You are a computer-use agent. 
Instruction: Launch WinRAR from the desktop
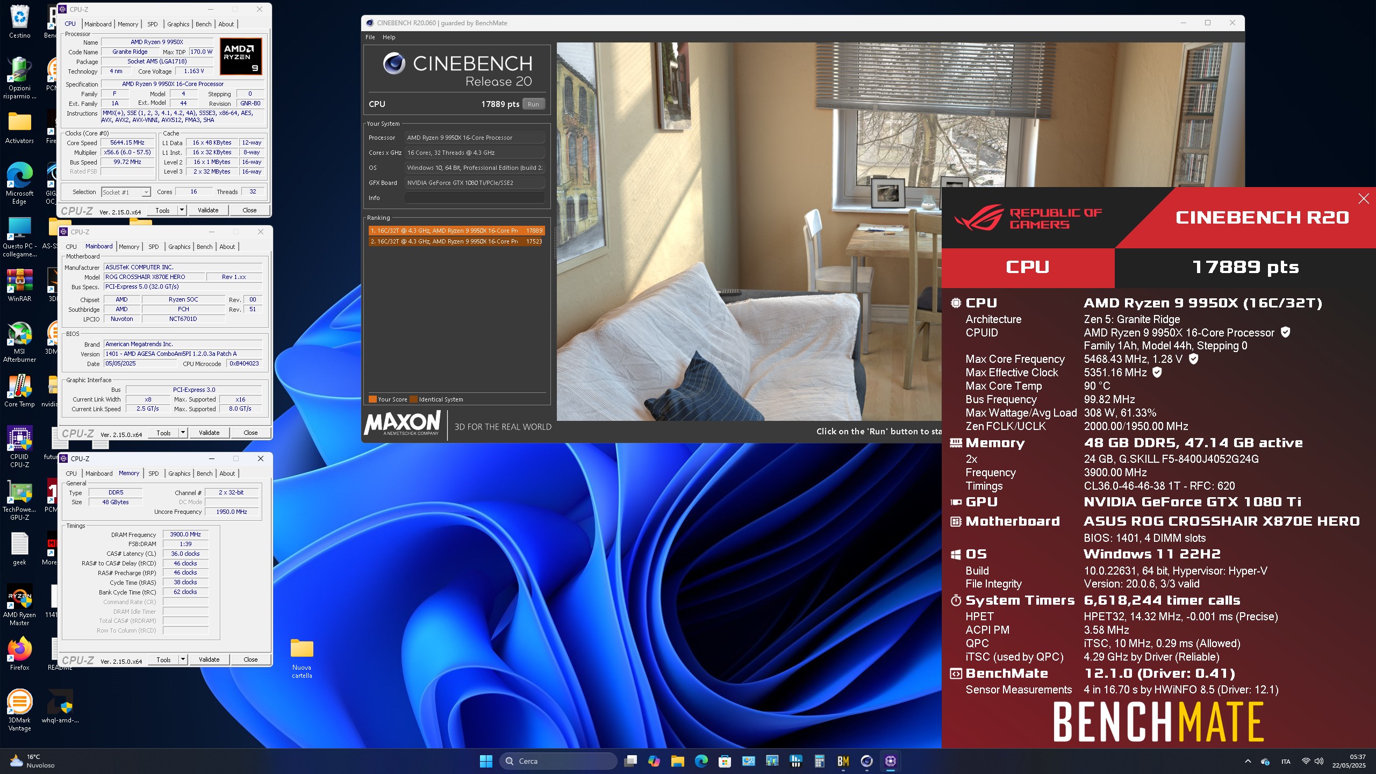(19, 285)
